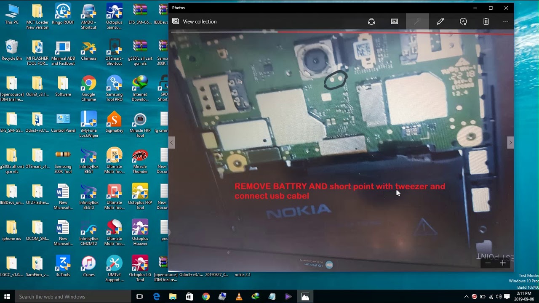Open the Windows Start button
Image resolution: width=539 pixels, height=303 pixels.
point(7,297)
